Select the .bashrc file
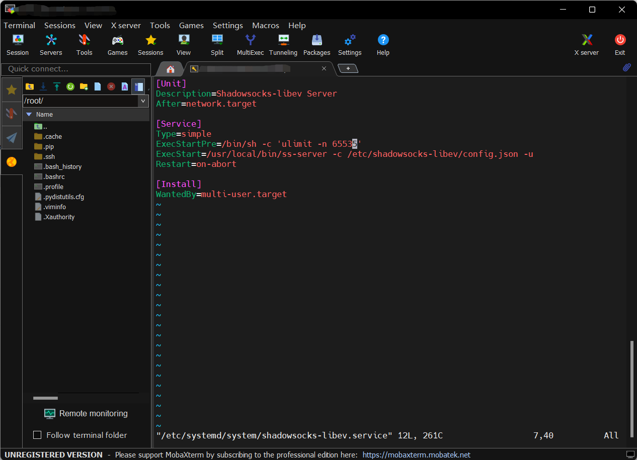The height and width of the screenshot is (460, 637). pyautogui.click(x=50, y=177)
